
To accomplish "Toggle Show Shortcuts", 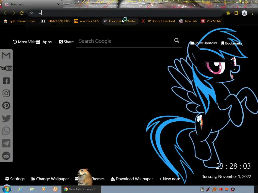I will [204, 43].
